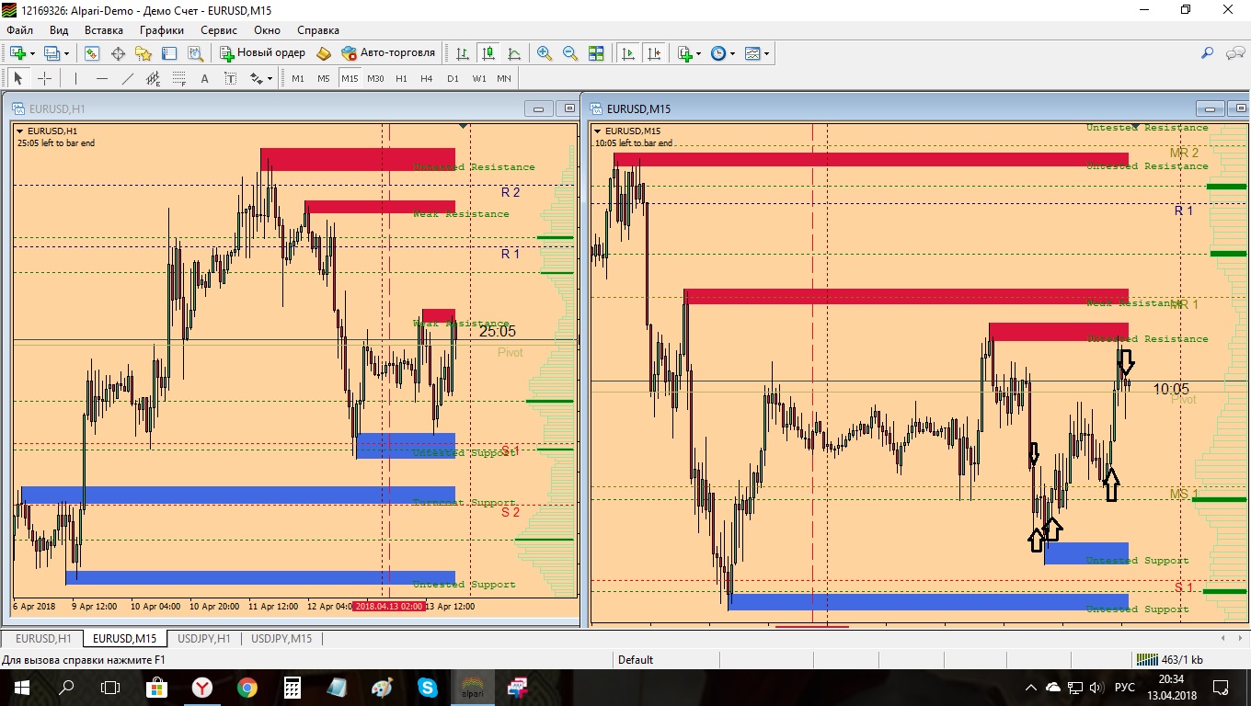
Task: Open Windows Start menu
Action: click(21, 687)
